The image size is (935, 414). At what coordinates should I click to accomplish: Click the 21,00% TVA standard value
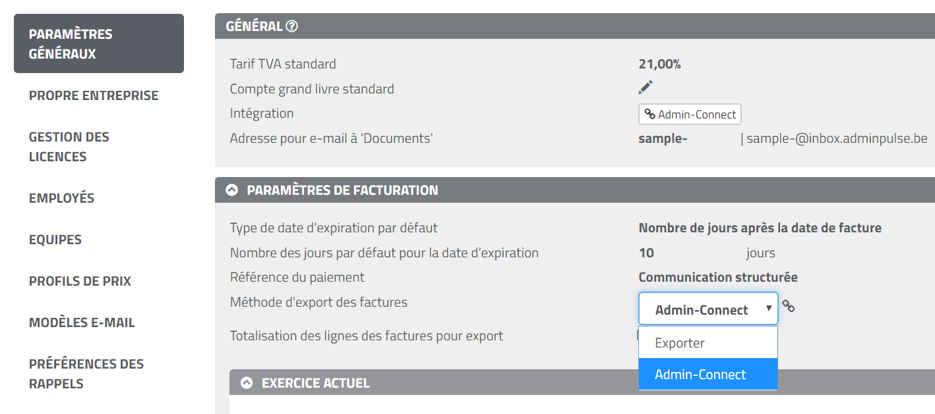659,64
